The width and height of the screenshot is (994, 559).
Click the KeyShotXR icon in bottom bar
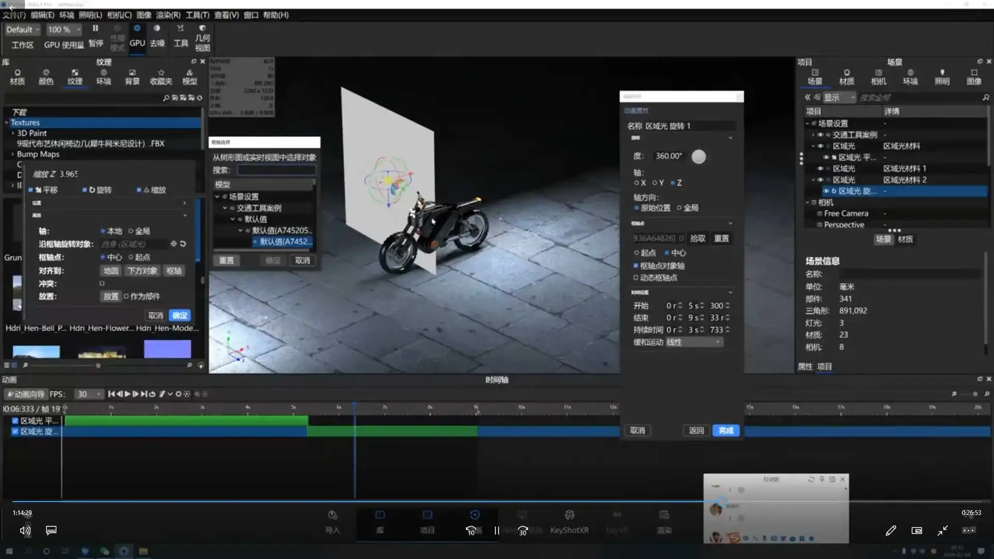coord(569,520)
